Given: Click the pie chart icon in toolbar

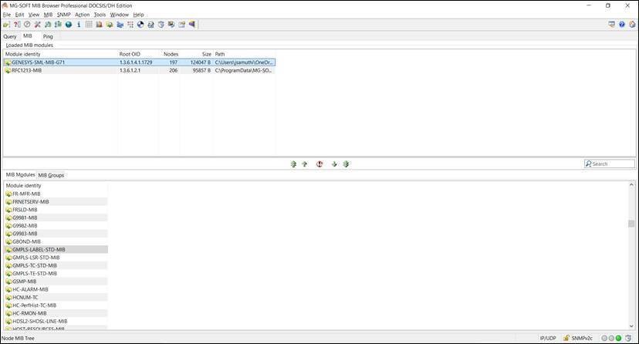Looking at the screenshot, I should point(140,25).
